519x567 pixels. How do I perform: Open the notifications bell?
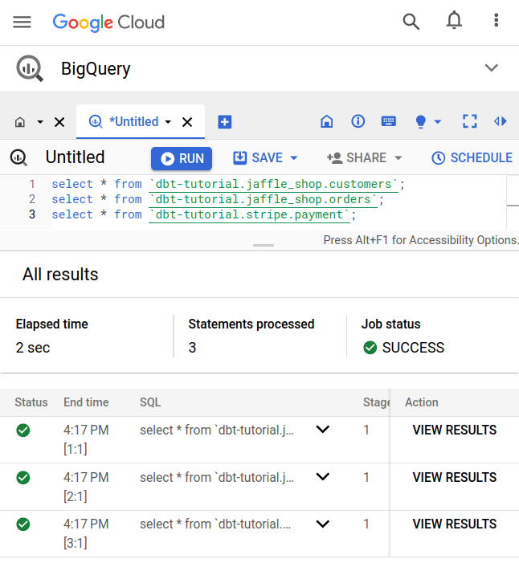454,22
